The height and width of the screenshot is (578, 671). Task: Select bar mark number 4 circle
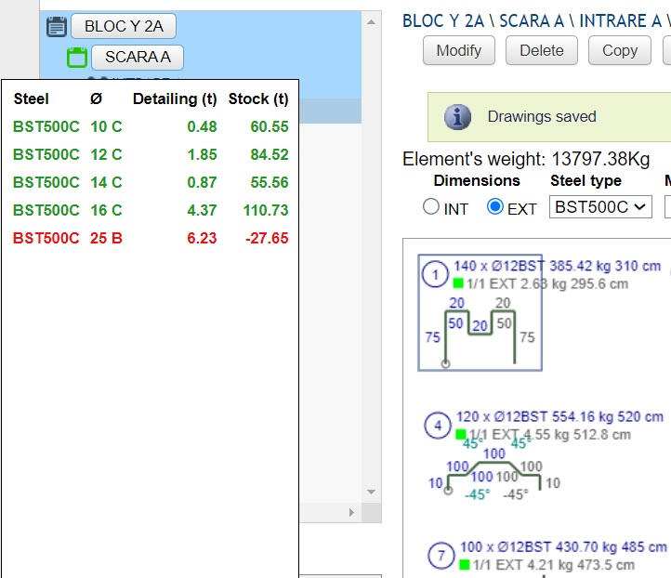(438, 426)
